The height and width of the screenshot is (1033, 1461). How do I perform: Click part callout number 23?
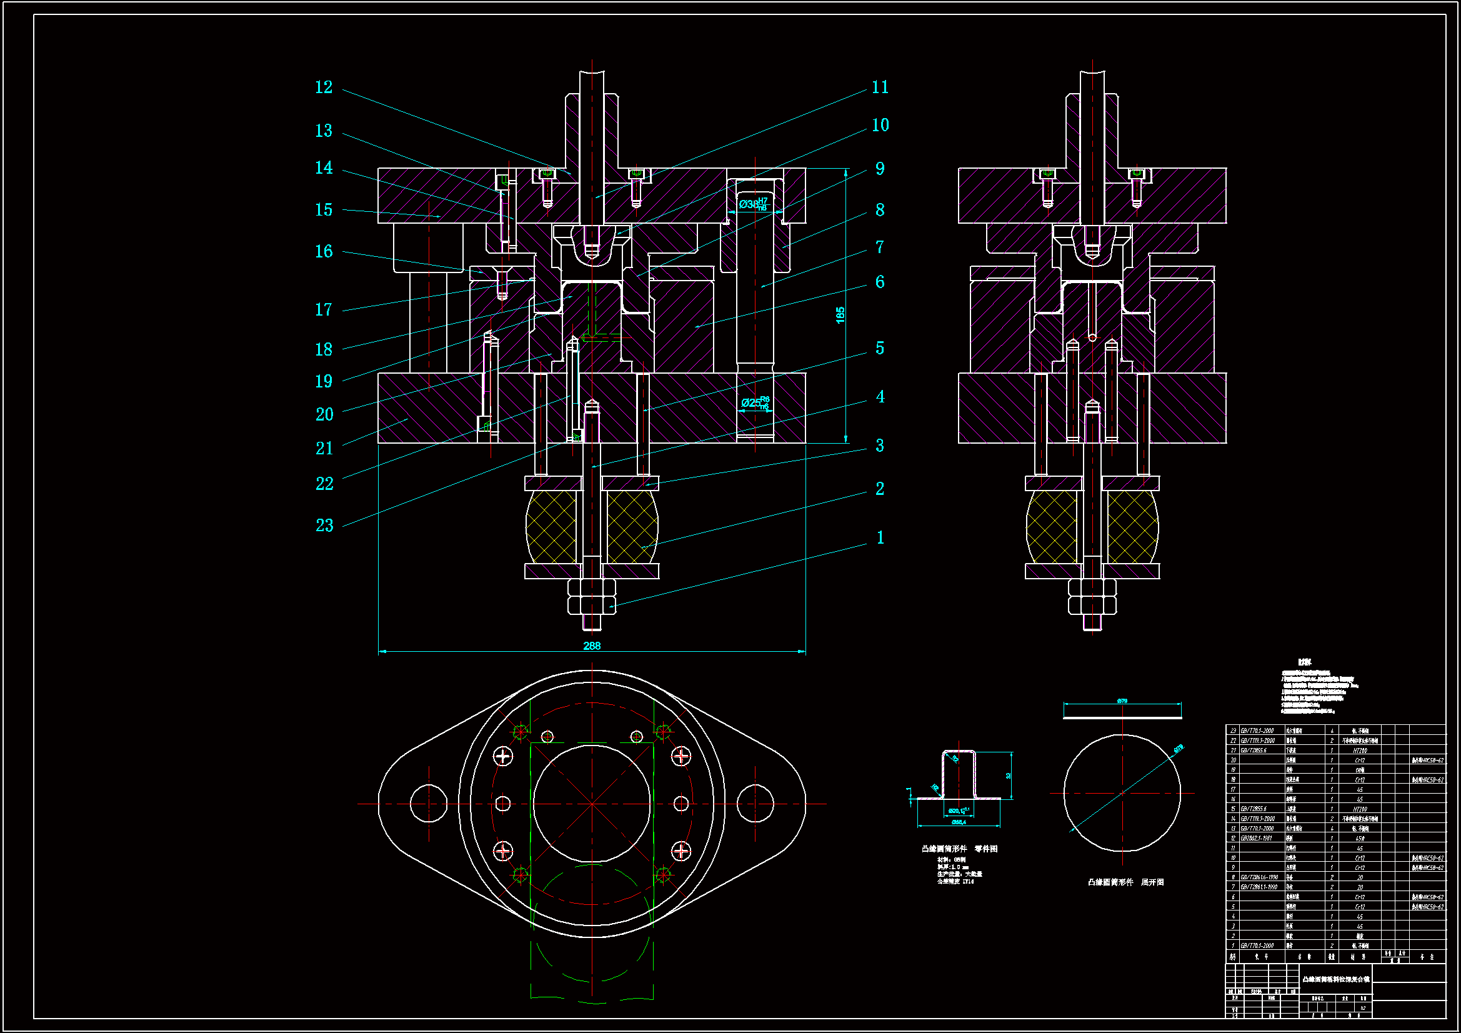(x=324, y=526)
